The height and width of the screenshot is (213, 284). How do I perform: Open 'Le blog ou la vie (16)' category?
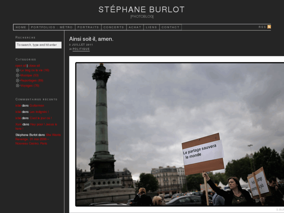(35, 70)
